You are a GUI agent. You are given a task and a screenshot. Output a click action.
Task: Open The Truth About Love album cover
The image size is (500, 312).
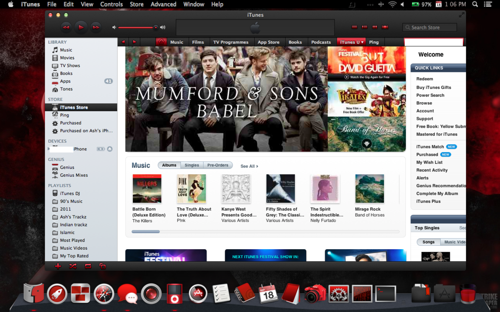191,188
